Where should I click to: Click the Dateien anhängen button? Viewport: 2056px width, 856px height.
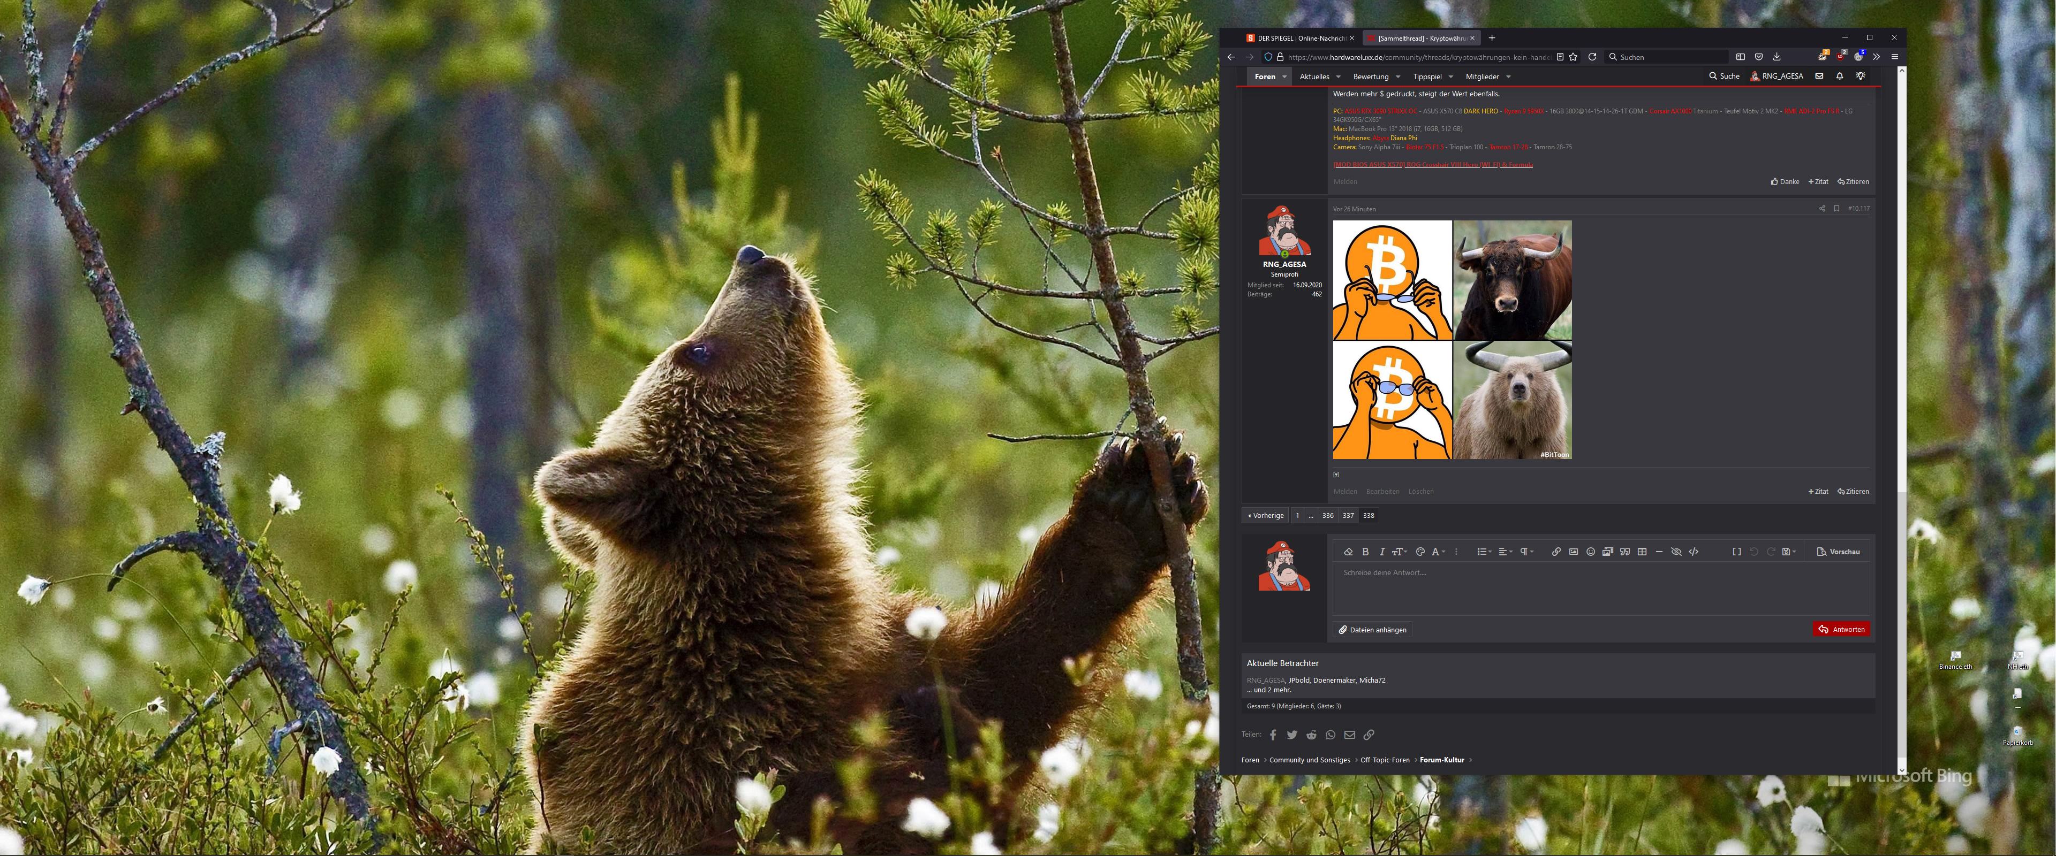pos(1373,630)
